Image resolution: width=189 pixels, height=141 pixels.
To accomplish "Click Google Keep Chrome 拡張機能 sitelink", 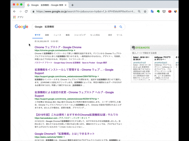I will 67,63.
